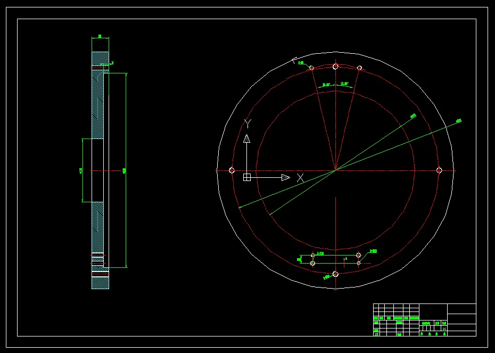Select the top hatched block of the section view
The image size is (495, 353).
click(101, 59)
